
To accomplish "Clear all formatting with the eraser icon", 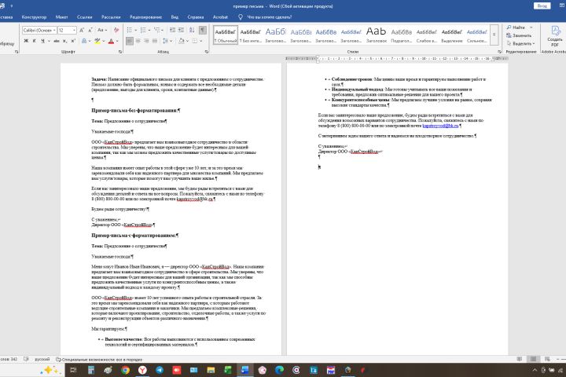I will pyautogui.click(x=116, y=31).
